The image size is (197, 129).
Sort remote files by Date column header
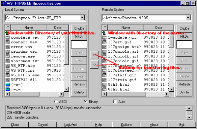click(x=158, y=28)
